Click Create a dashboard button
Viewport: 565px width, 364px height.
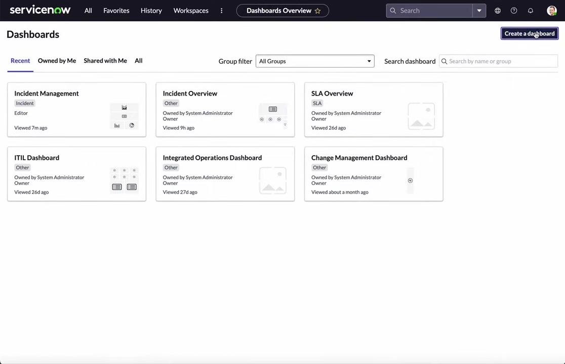click(x=530, y=33)
